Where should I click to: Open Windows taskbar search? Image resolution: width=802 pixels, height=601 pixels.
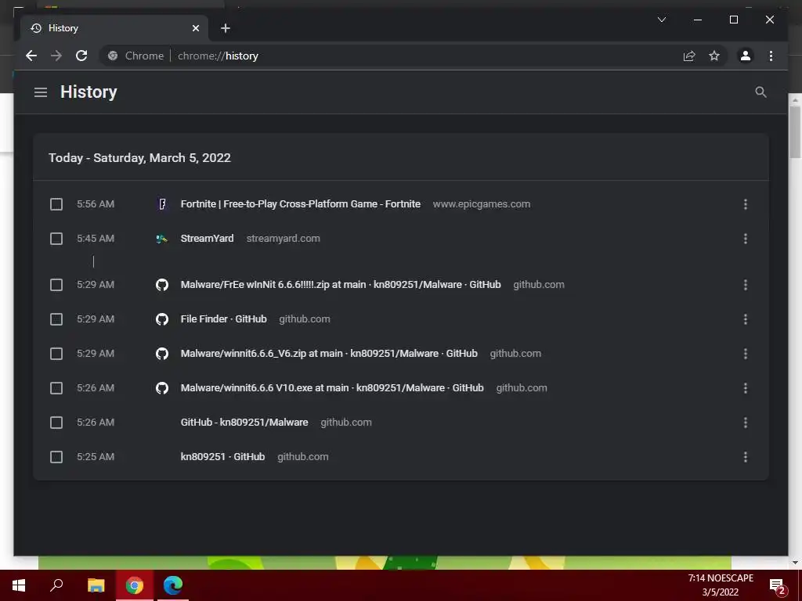[x=56, y=585]
